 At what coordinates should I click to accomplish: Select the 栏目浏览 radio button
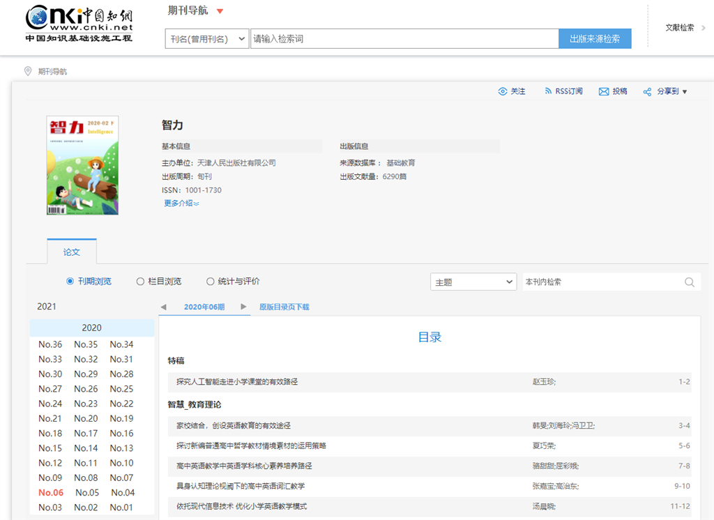(140, 282)
